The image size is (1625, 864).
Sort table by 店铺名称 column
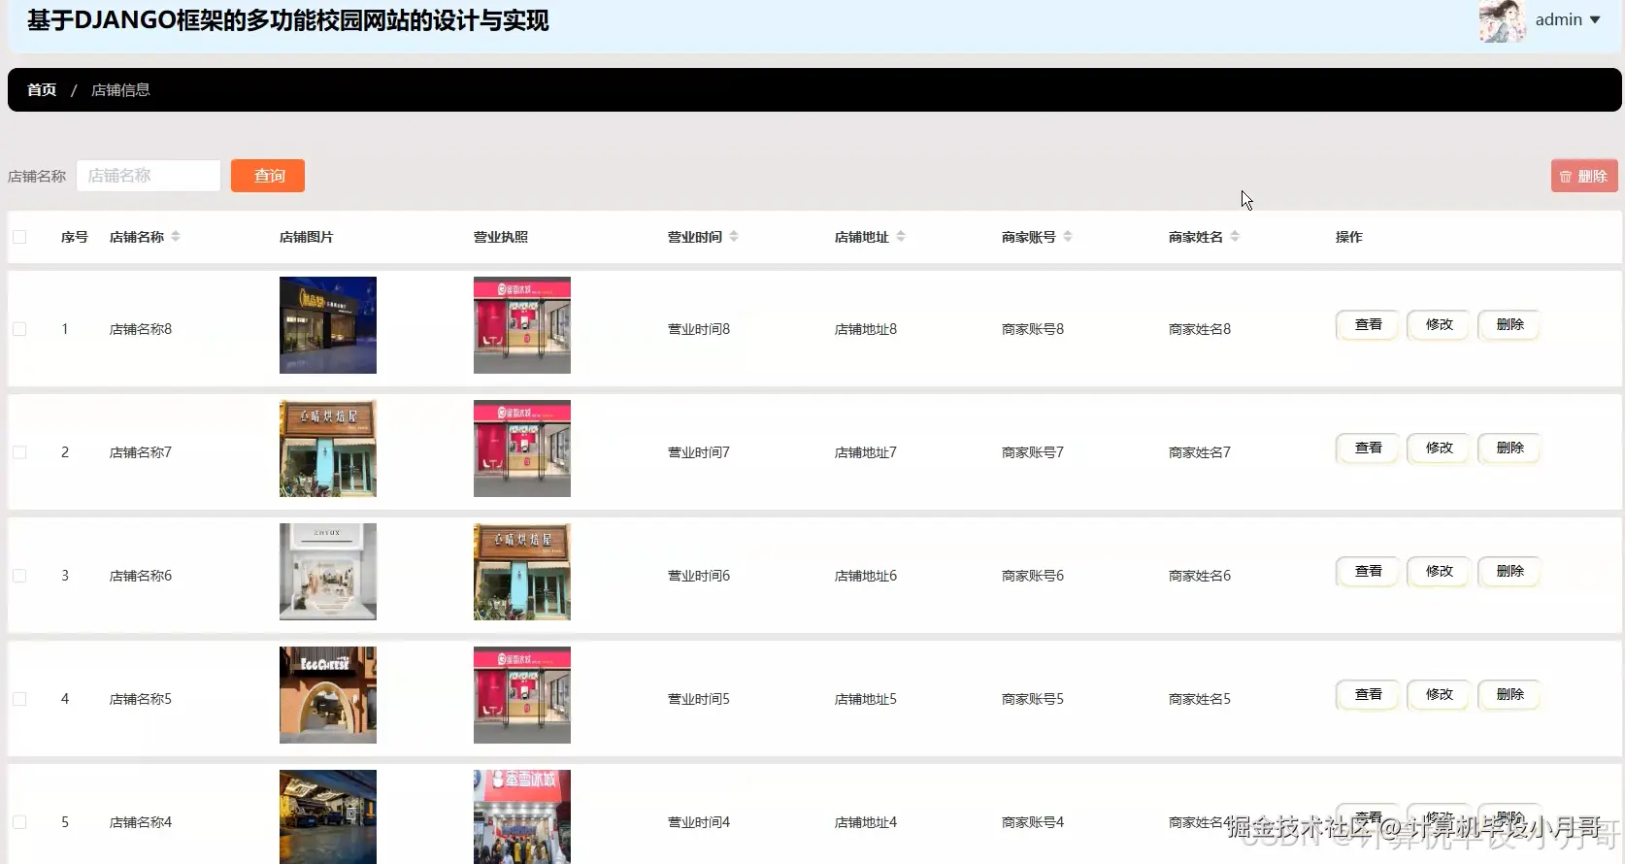(176, 237)
